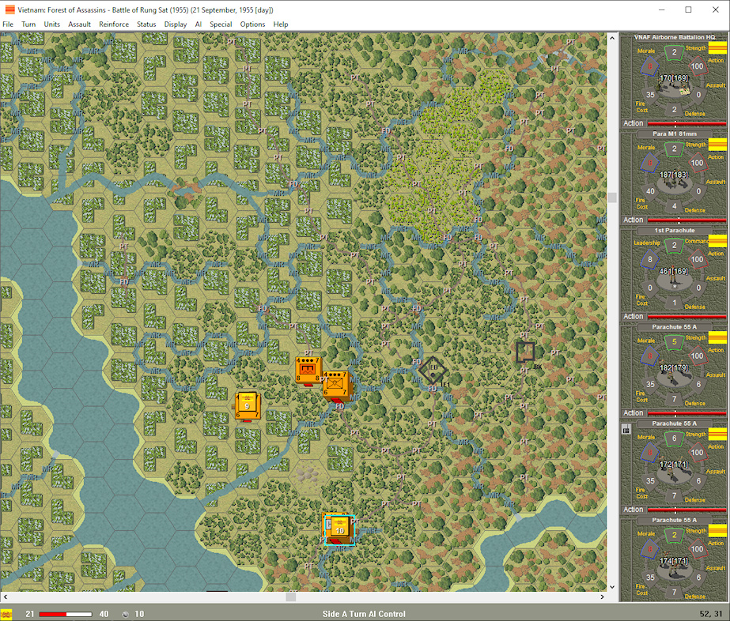Screen dimensions: 730x621
Task: Click the highlighted unit stack marked 10
Action: [339, 529]
